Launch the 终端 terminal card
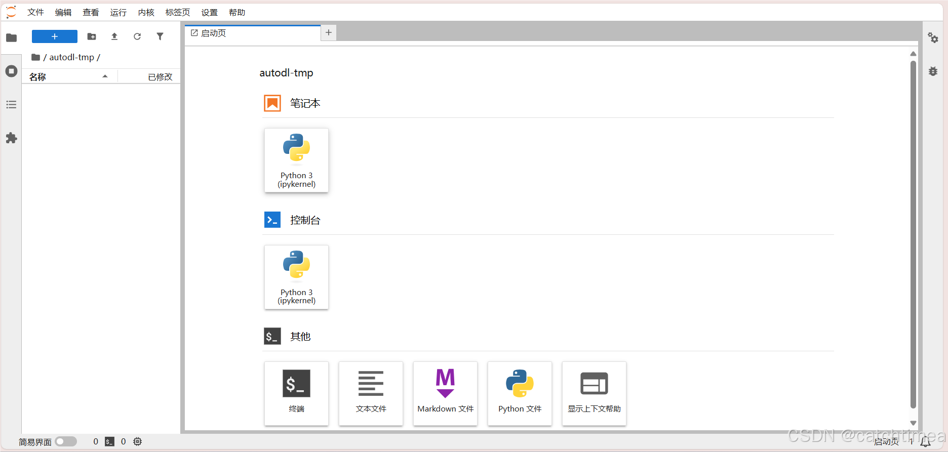Viewport: 948px width, 452px height. pos(296,393)
